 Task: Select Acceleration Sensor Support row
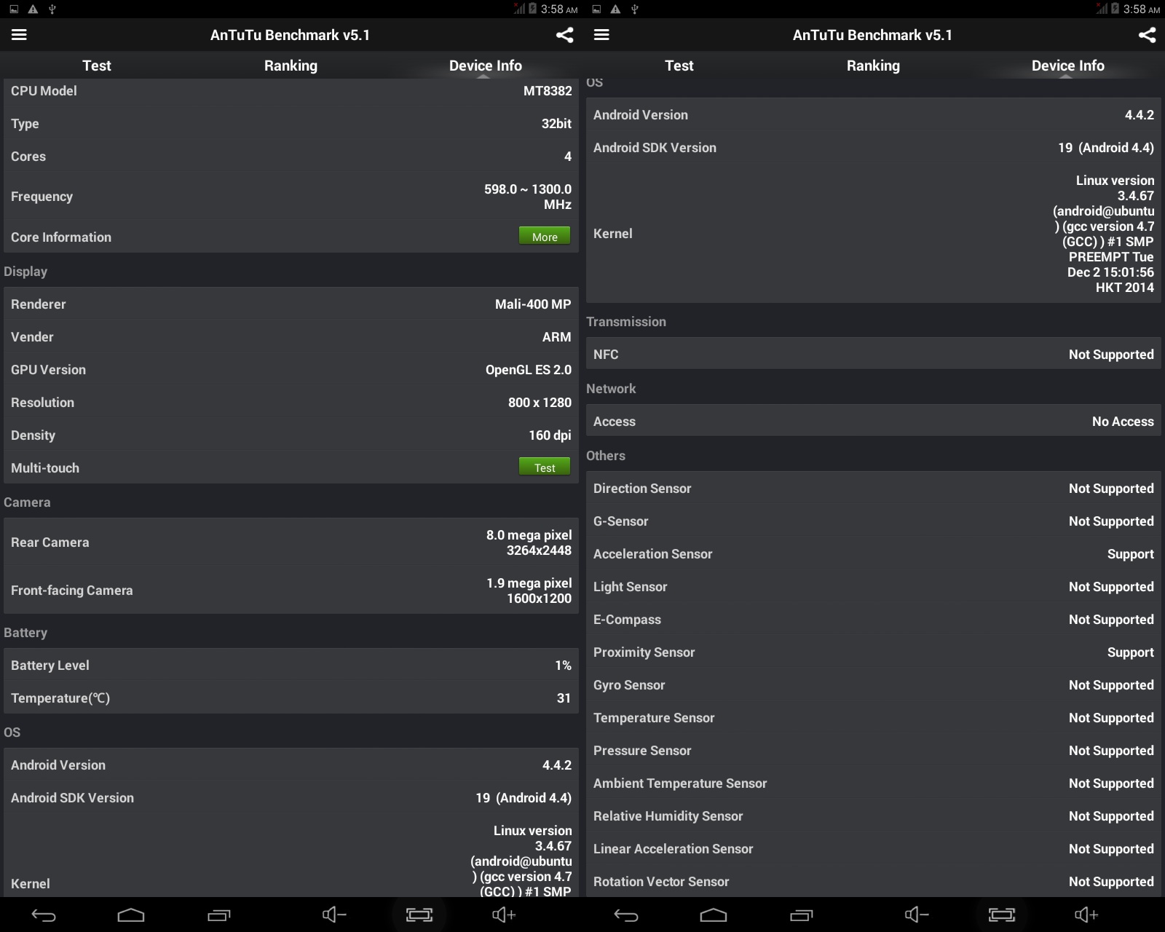click(874, 554)
